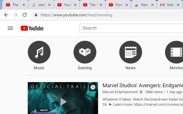This screenshot has width=183, height=114.
Task: Open the YouTube hamburger guide menu
Action: 10,28
